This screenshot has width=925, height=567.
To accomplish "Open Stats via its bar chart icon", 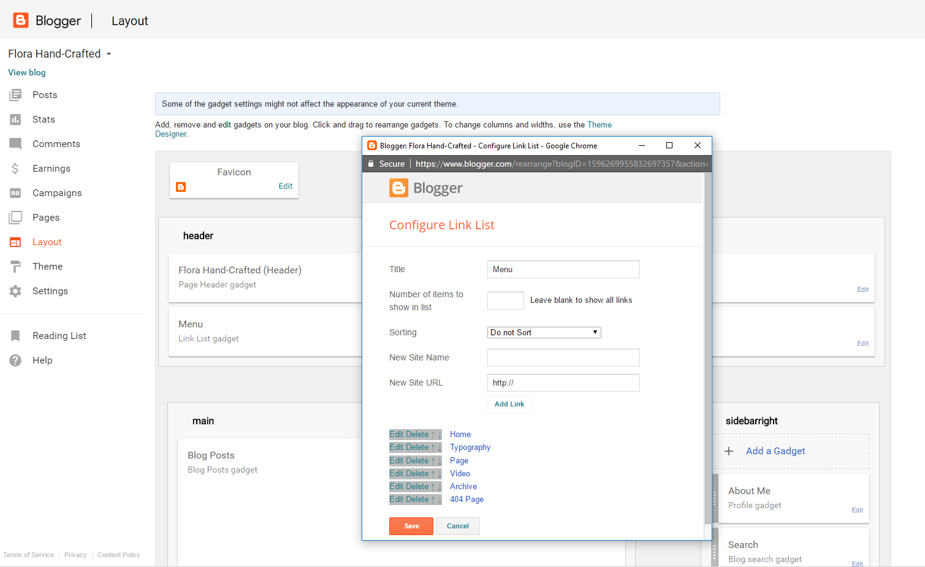I will pyautogui.click(x=15, y=120).
